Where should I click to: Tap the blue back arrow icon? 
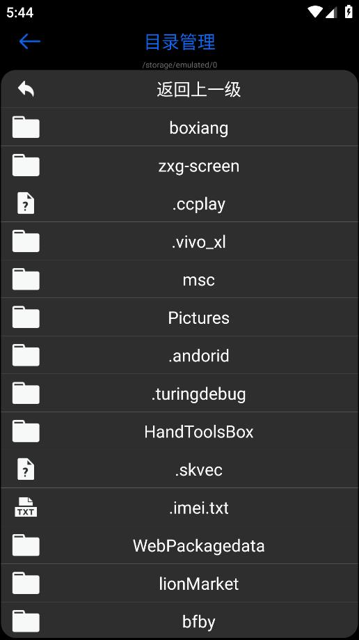click(x=29, y=41)
